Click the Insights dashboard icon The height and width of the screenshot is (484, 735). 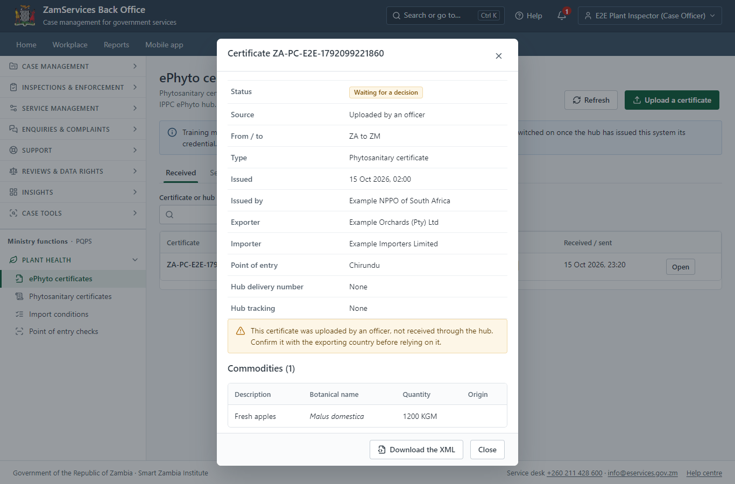coord(13,192)
